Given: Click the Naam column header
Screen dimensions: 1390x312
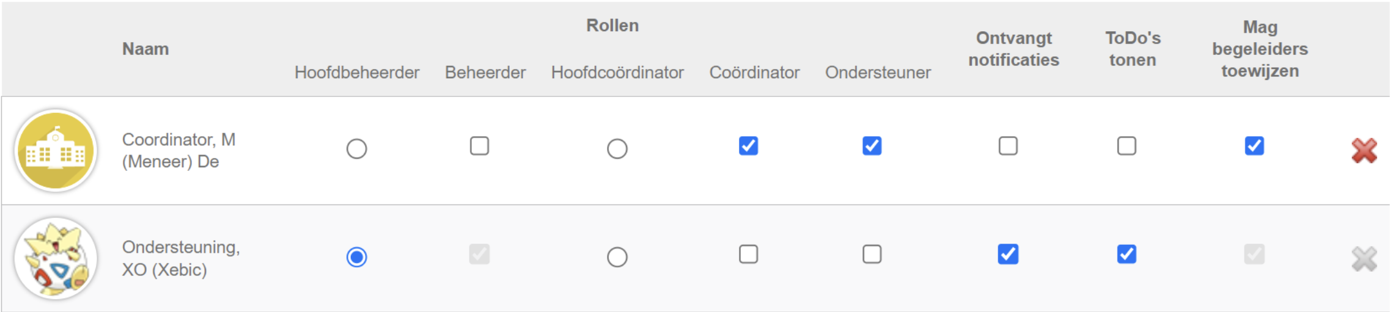Looking at the screenshot, I should (x=145, y=49).
